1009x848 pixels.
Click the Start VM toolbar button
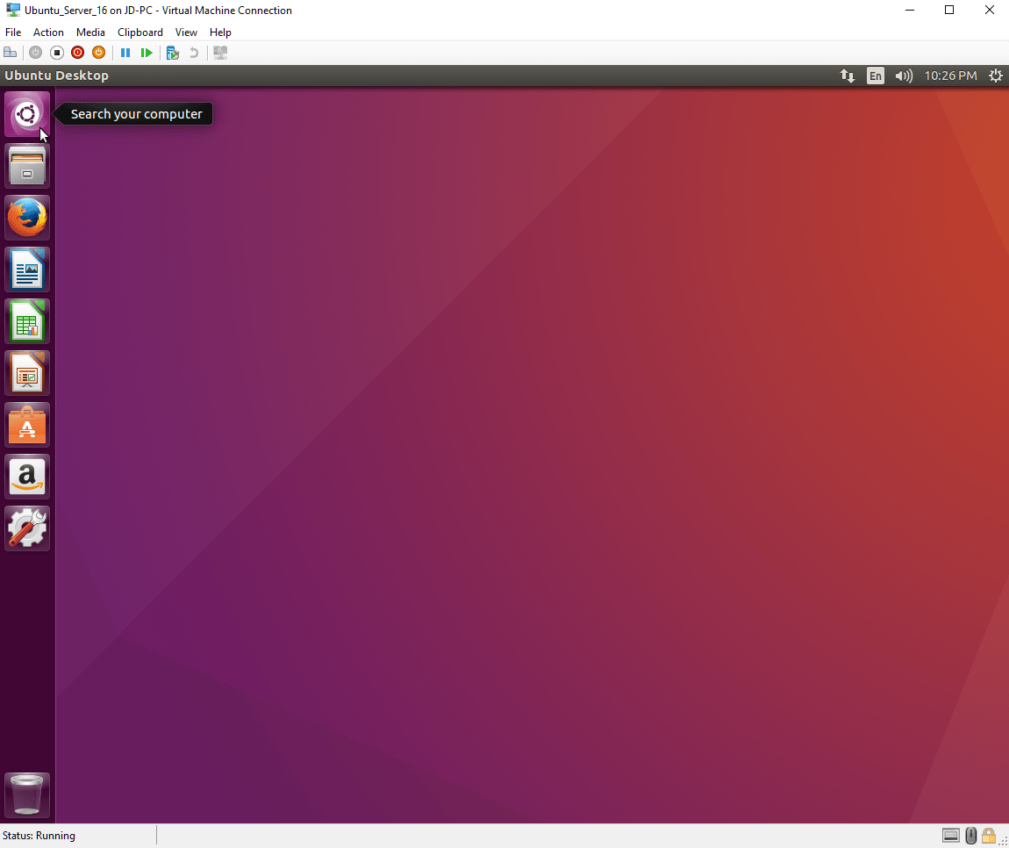pos(36,53)
